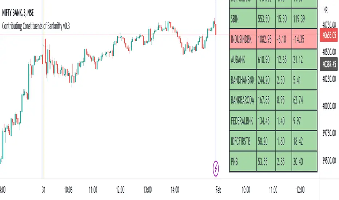The width and height of the screenshot is (339, 200).
Task: Select the IDFCFIRSTB table cell
Action: (x=243, y=140)
